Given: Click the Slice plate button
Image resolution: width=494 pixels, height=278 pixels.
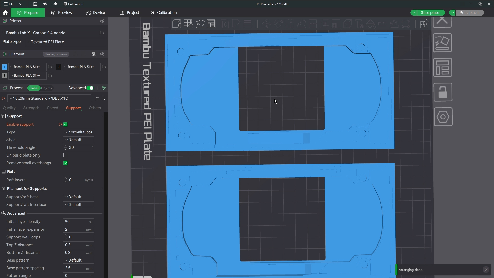Looking at the screenshot, I should tap(430, 13).
